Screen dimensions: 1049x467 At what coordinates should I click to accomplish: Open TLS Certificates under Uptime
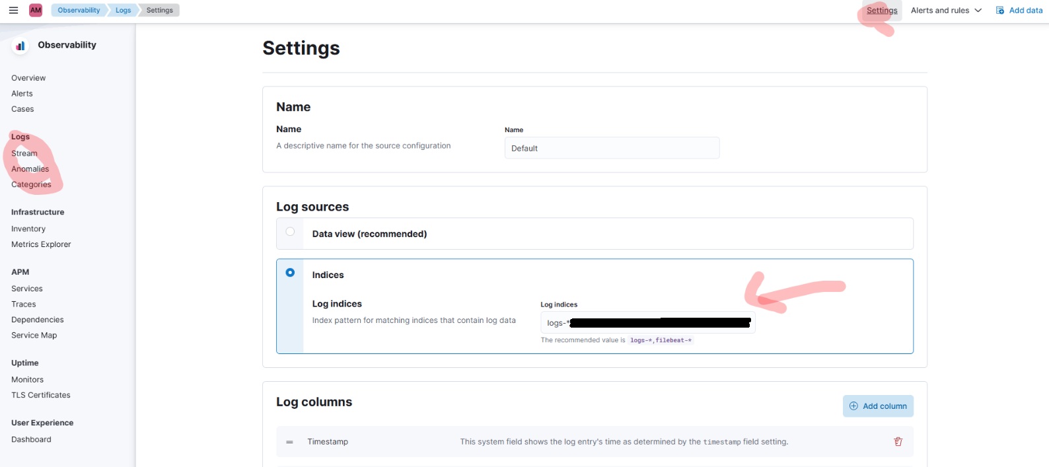(x=41, y=395)
